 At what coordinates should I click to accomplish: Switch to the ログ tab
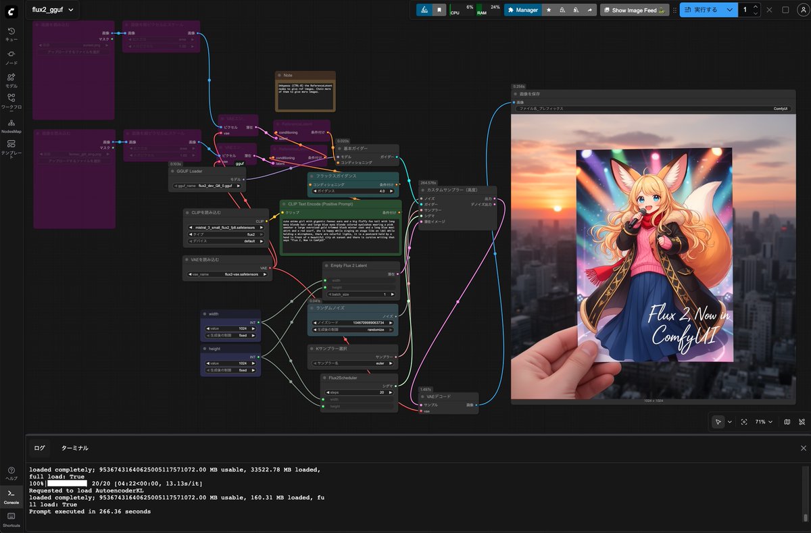pyautogui.click(x=40, y=448)
